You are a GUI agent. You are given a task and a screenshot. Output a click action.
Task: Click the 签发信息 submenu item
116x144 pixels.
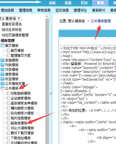coord(62,10)
